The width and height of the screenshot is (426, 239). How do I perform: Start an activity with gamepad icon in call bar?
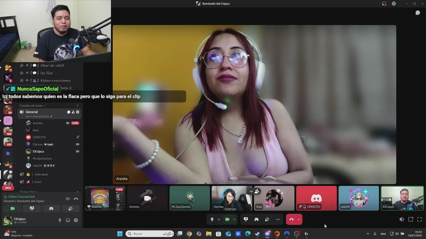(x=257, y=219)
